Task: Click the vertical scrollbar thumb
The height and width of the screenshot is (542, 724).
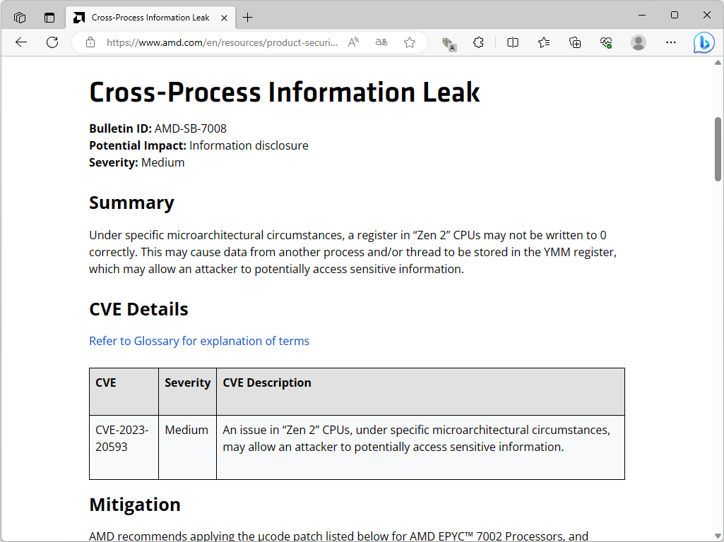Action: click(x=718, y=149)
